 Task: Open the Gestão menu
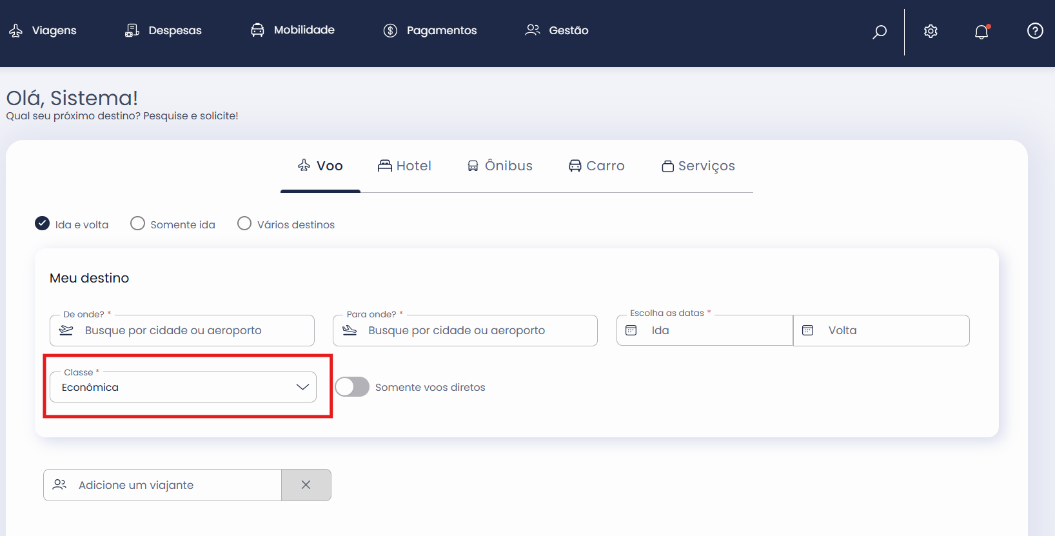pyautogui.click(x=557, y=30)
